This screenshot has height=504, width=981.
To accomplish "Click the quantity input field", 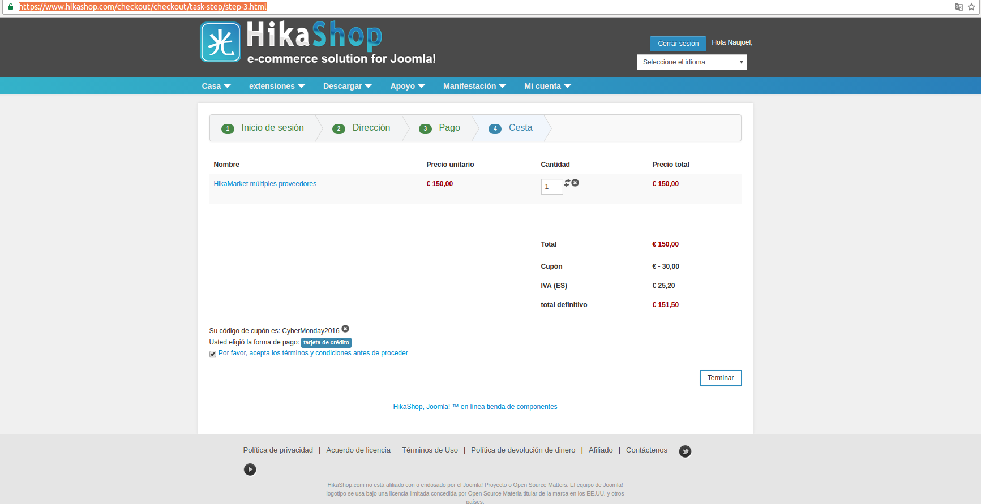I will (x=552, y=187).
